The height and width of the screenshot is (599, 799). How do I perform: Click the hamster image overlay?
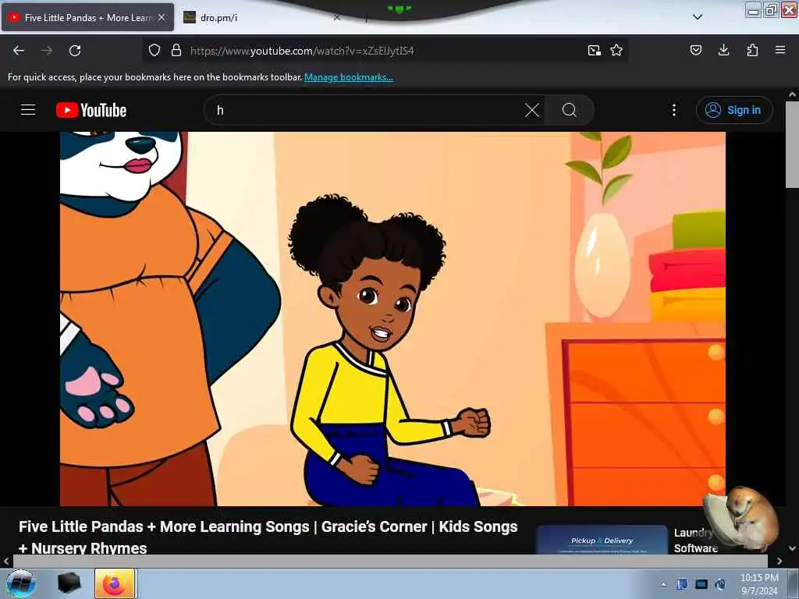point(742,519)
